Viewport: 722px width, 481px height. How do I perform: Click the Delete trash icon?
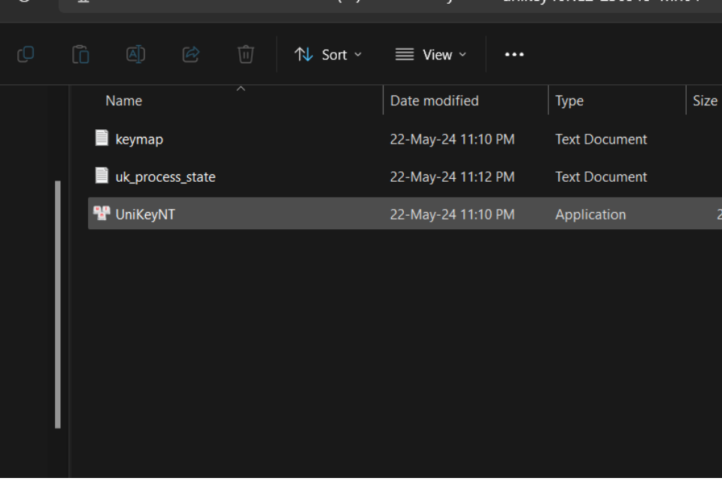(x=246, y=54)
